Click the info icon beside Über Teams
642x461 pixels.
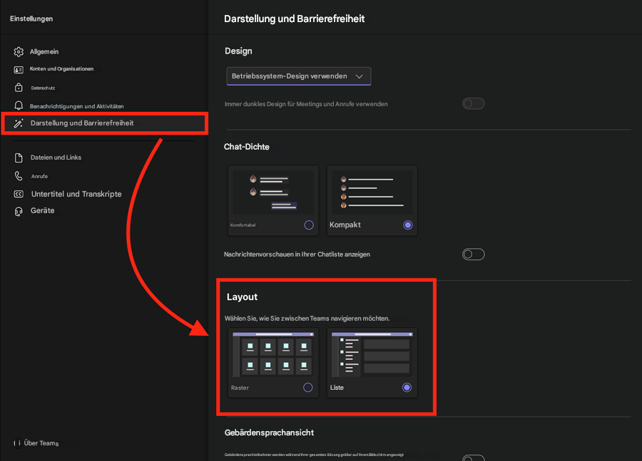pyautogui.click(x=17, y=443)
